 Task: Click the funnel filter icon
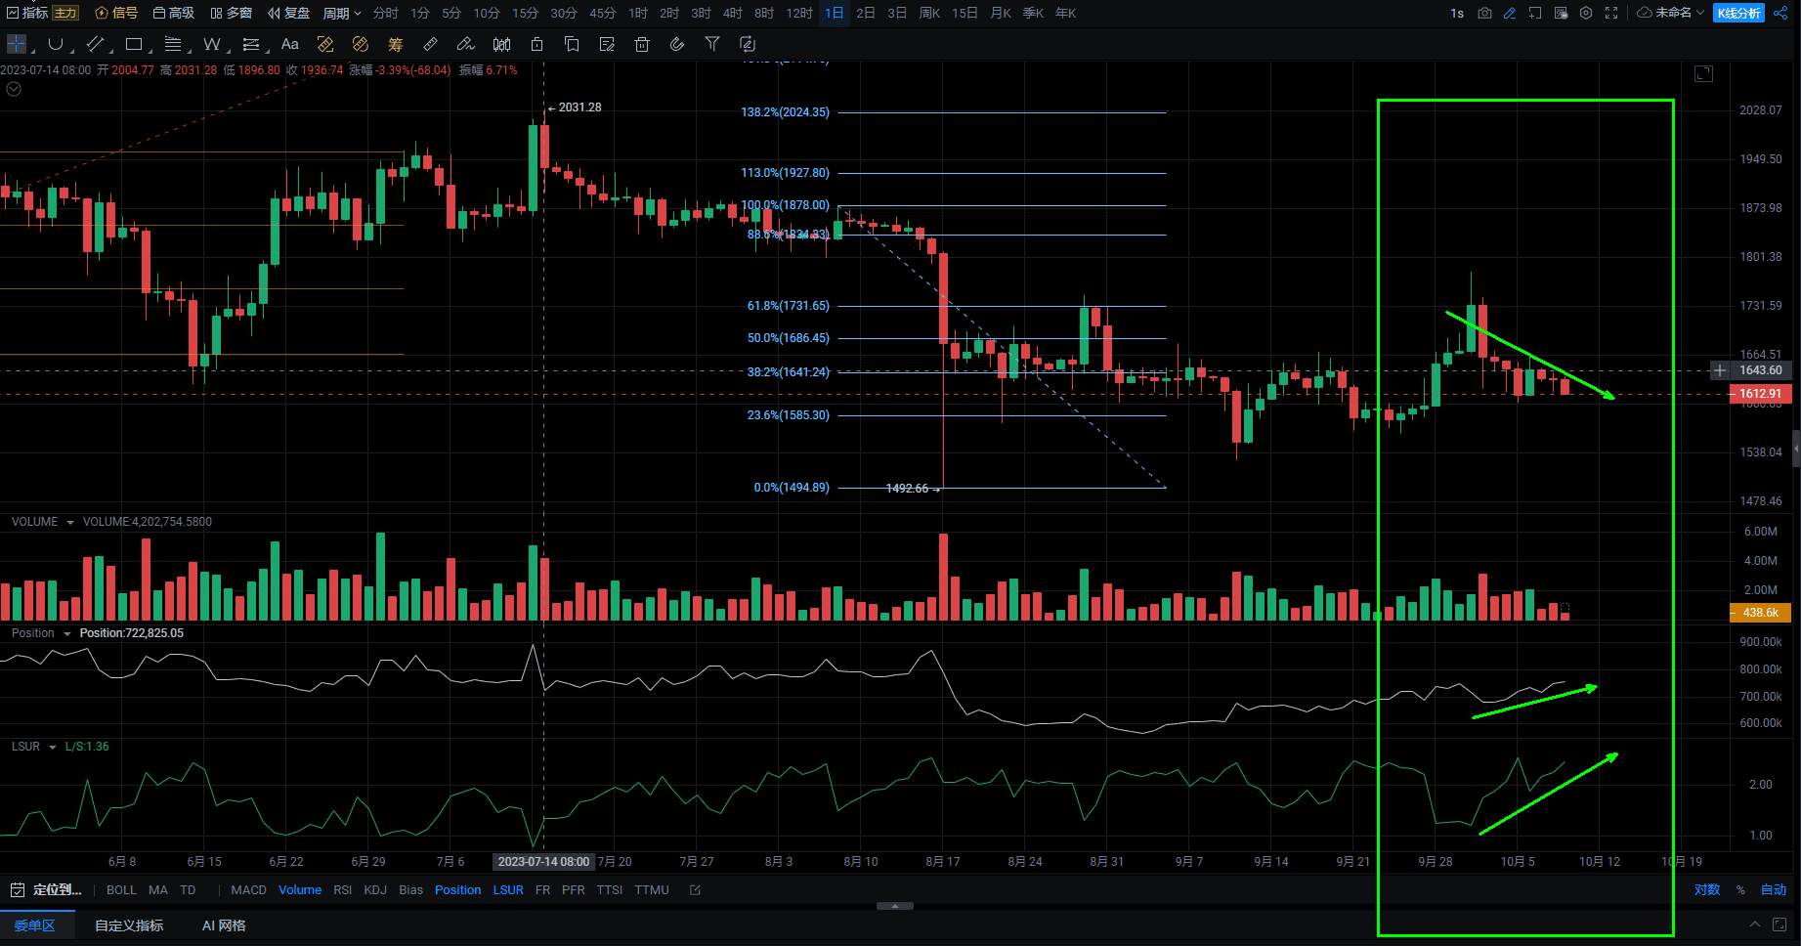point(712,44)
